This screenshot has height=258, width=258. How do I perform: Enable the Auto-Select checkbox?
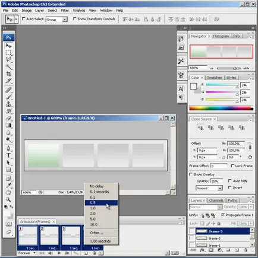(x=24, y=19)
